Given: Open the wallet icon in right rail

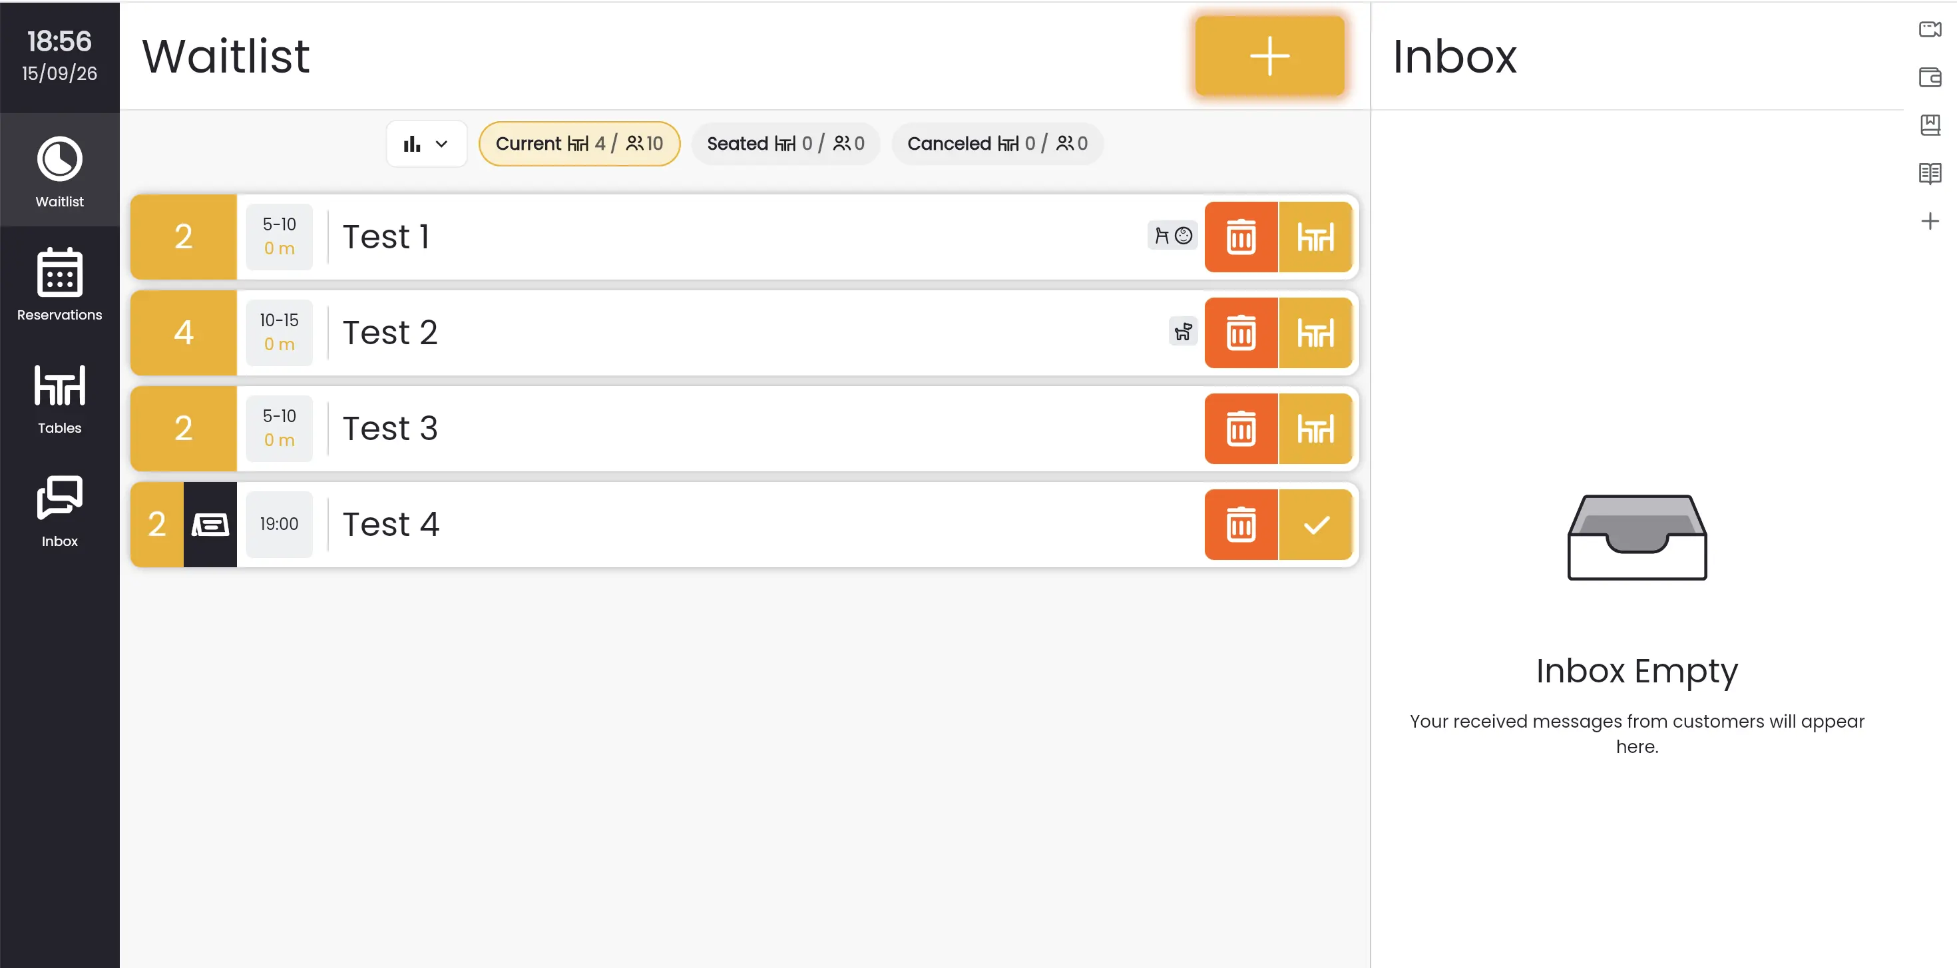Looking at the screenshot, I should pyautogui.click(x=1930, y=77).
